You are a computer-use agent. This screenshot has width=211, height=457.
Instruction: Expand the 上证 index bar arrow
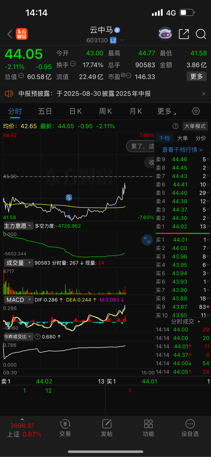[22, 419]
